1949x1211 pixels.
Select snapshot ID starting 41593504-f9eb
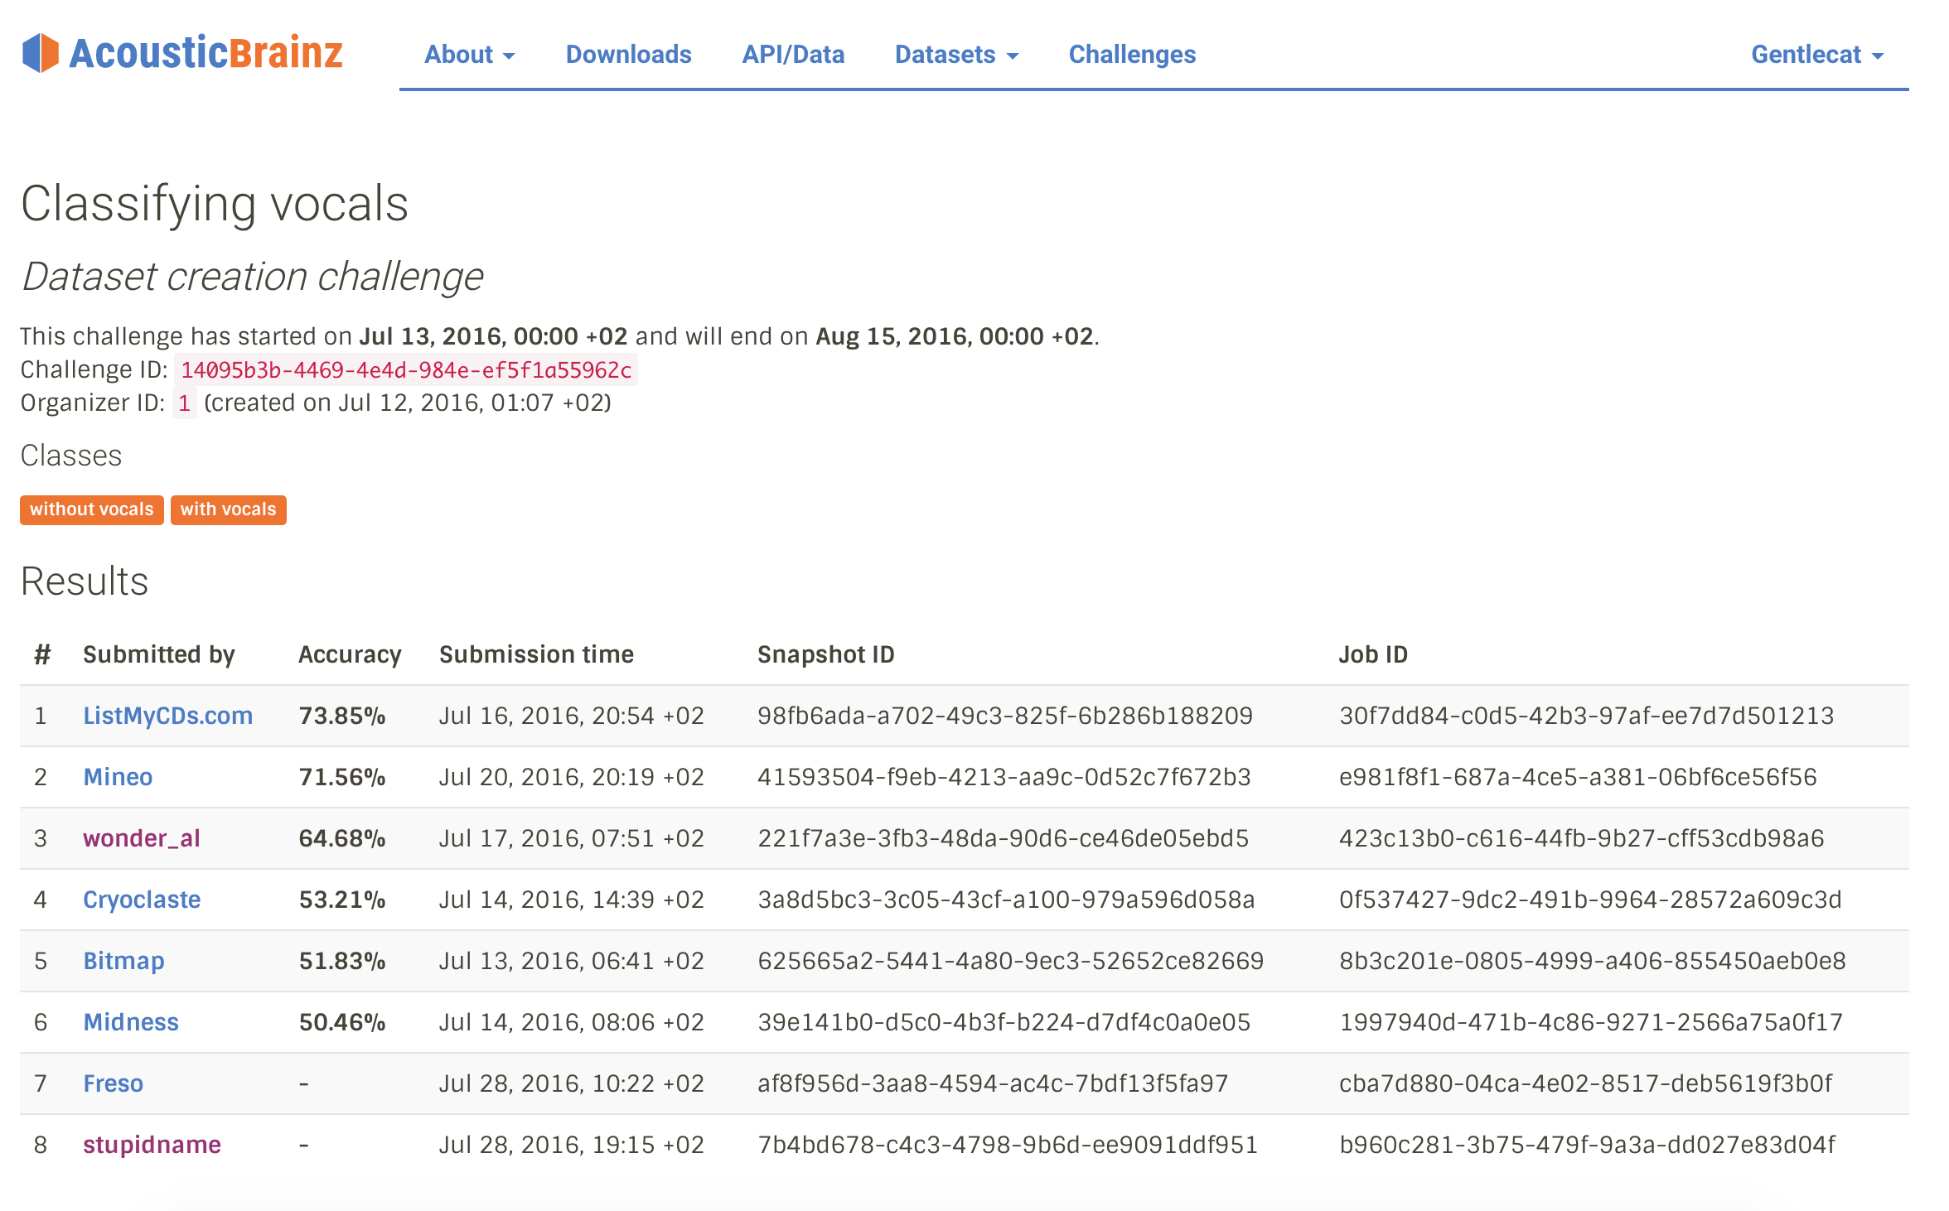coord(1004,777)
